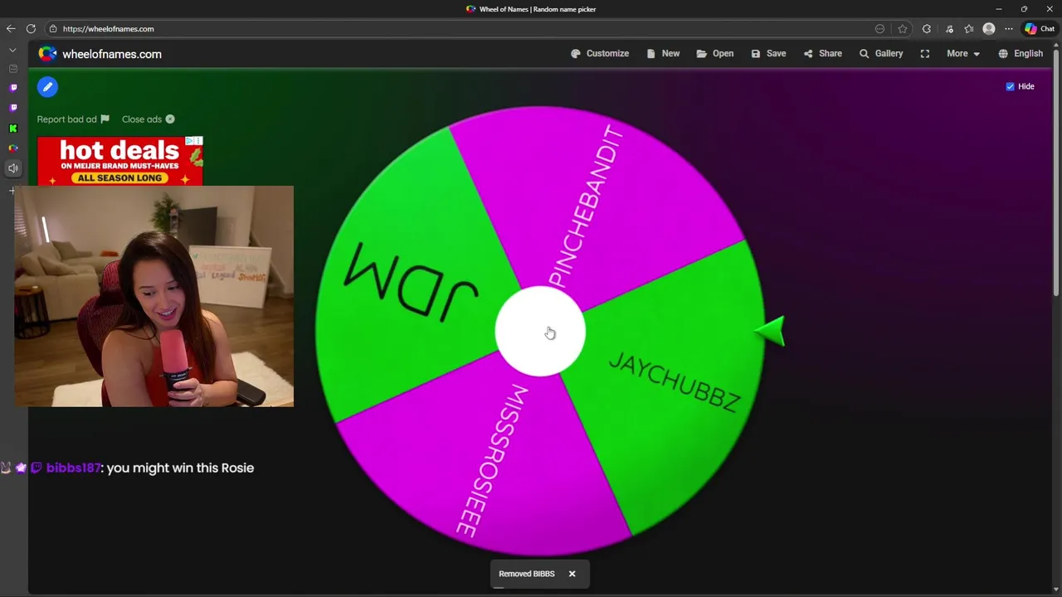The image size is (1062, 597).
Task: Click the JAYCHUBBZ wheel segment
Action: pyautogui.click(x=672, y=381)
